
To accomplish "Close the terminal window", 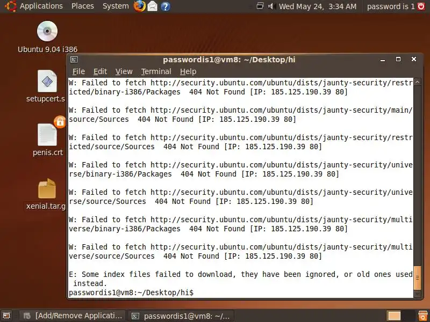I will 414,59.
